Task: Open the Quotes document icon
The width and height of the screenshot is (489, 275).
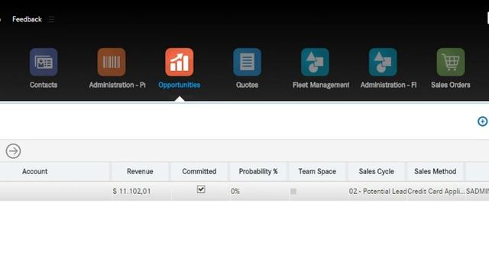Action: pos(247,62)
